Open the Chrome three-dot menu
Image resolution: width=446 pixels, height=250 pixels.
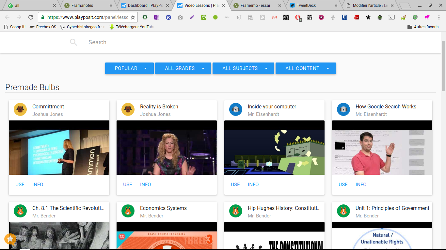pos(439,17)
